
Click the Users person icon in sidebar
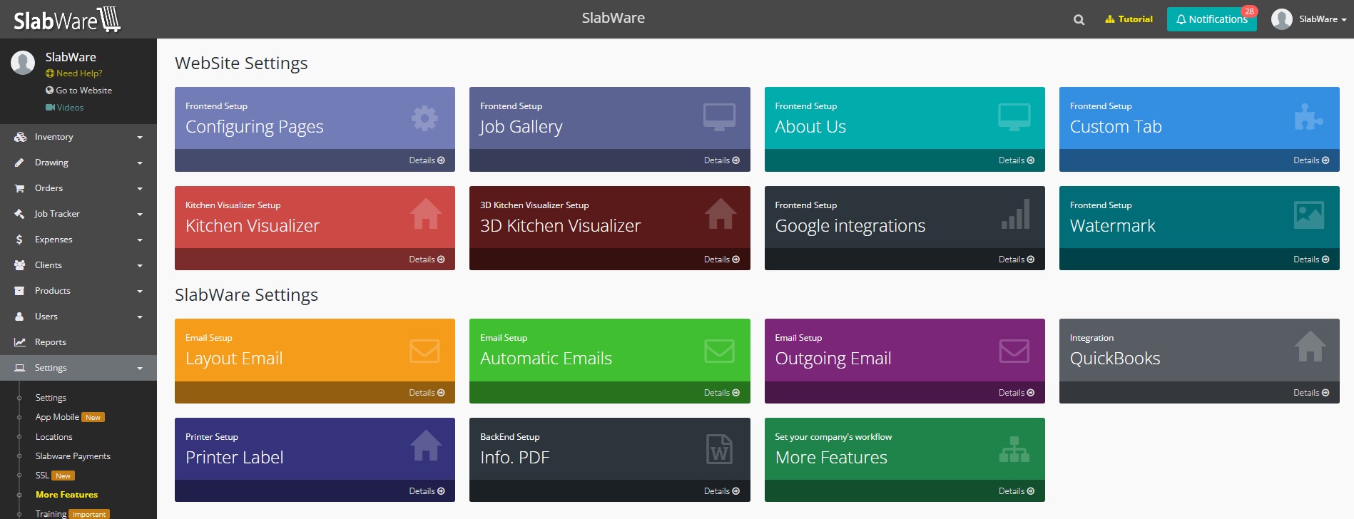click(x=19, y=317)
